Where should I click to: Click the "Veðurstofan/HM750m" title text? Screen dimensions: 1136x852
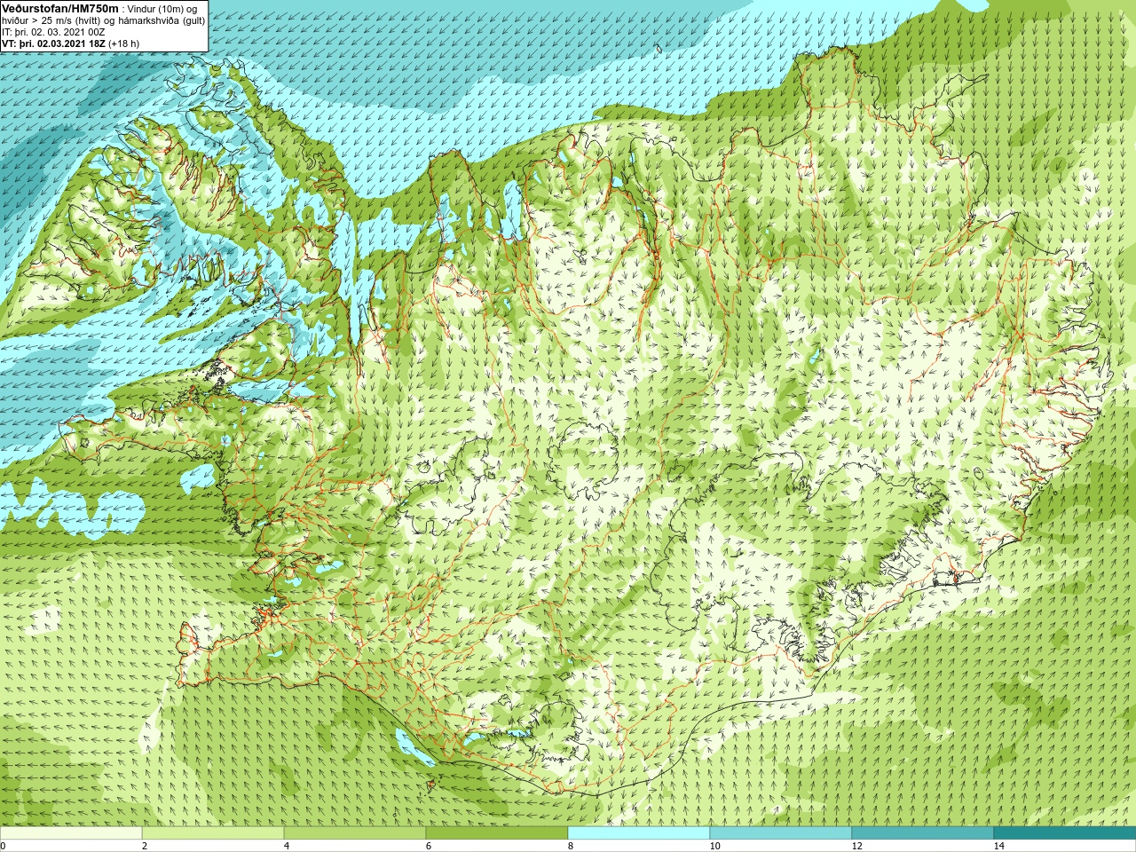pyautogui.click(x=60, y=8)
